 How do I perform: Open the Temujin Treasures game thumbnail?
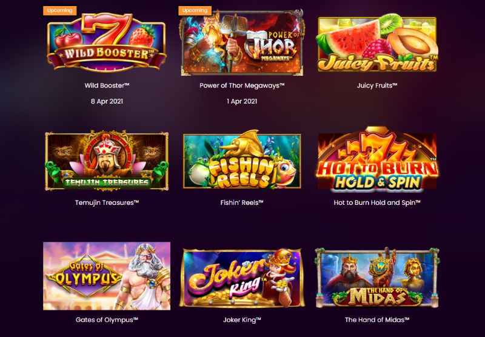(x=107, y=161)
